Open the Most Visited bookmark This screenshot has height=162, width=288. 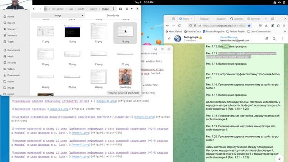click(x=174, y=31)
